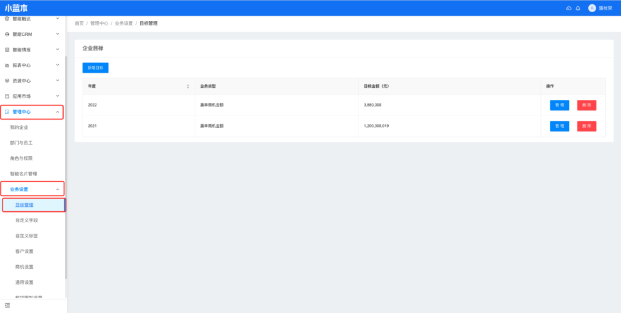This screenshot has height=313, width=621.
Task: Click red 删除 button for year 2021
Action: (x=586, y=126)
